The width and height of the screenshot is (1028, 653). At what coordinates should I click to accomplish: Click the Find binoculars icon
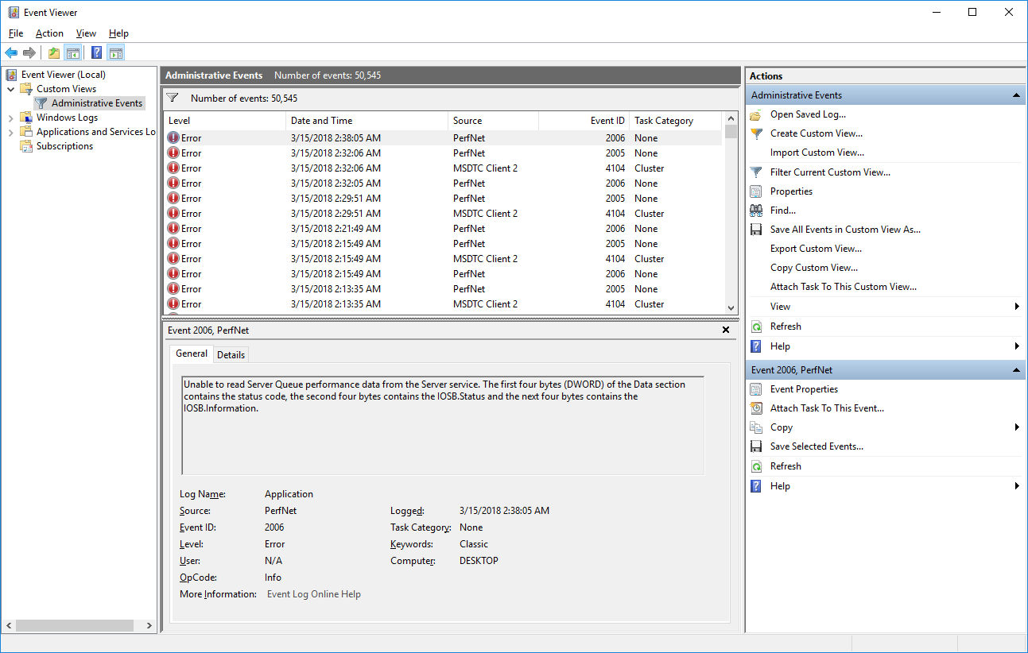(756, 211)
